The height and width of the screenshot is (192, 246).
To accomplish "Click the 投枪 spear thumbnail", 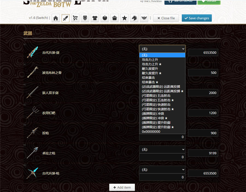I will click(33, 133).
